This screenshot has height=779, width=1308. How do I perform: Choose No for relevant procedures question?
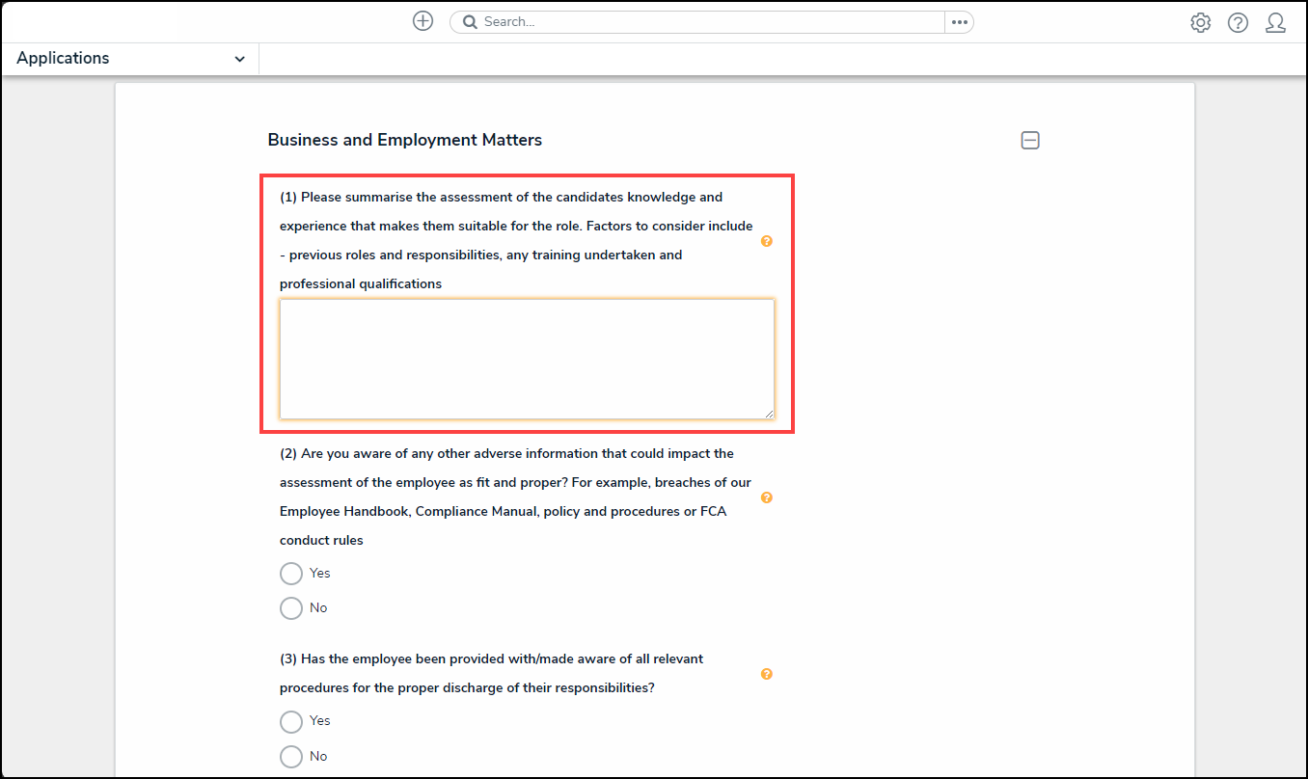click(291, 757)
